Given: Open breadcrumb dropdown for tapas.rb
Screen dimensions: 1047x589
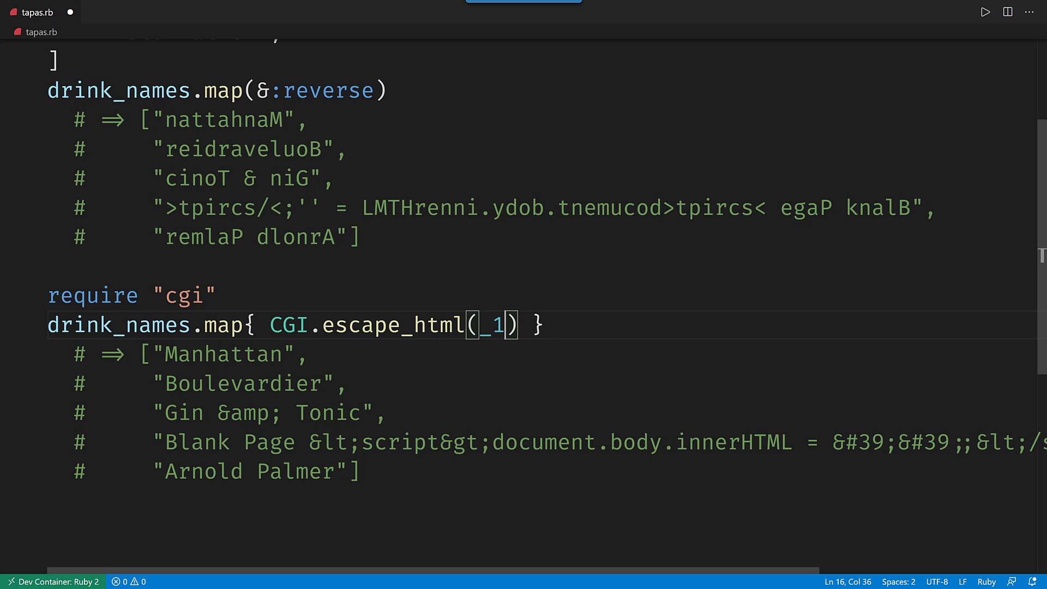Looking at the screenshot, I should (41, 32).
